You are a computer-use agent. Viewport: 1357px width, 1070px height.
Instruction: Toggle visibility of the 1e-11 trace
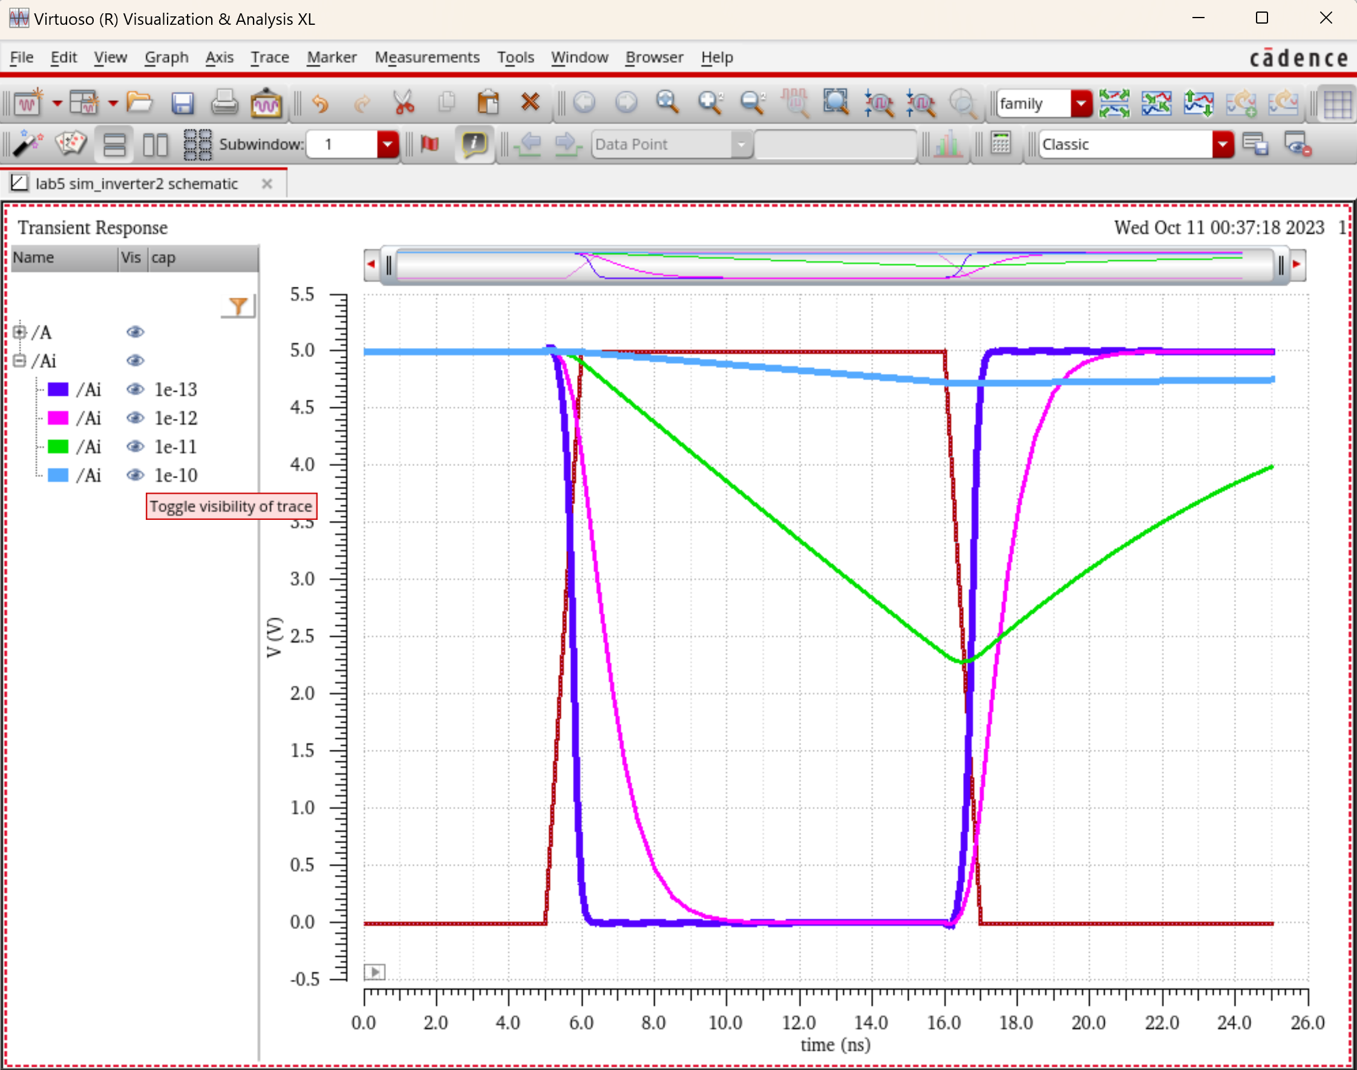[x=135, y=447]
